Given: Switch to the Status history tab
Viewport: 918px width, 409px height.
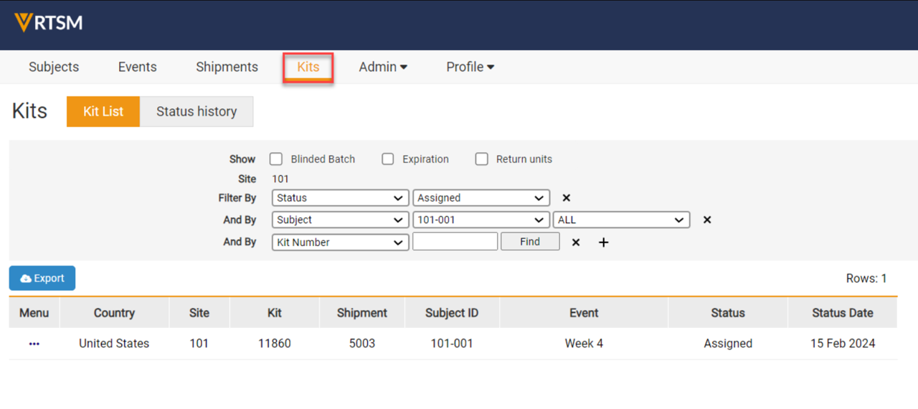Looking at the screenshot, I should 197,111.
